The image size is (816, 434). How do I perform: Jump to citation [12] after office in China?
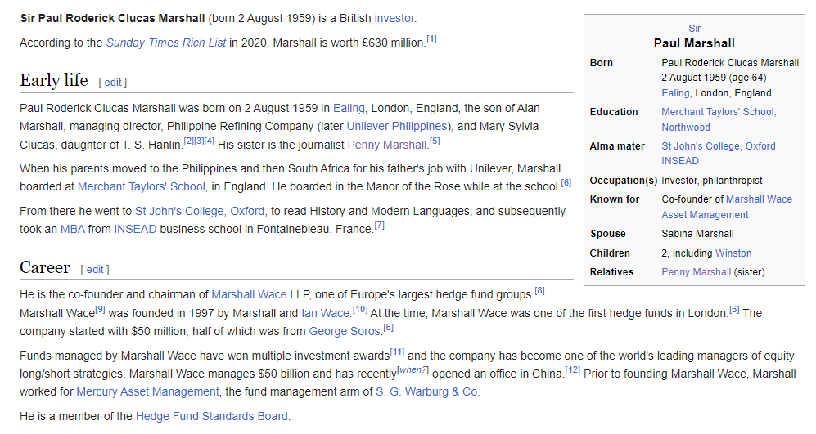point(572,369)
